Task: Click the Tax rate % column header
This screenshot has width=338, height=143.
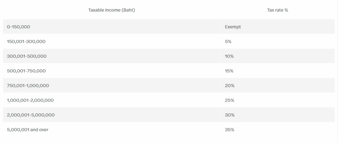Action: pos(277,10)
